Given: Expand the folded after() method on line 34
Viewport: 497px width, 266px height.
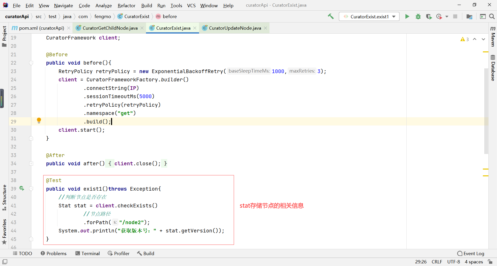Looking at the screenshot, I should point(31,163).
